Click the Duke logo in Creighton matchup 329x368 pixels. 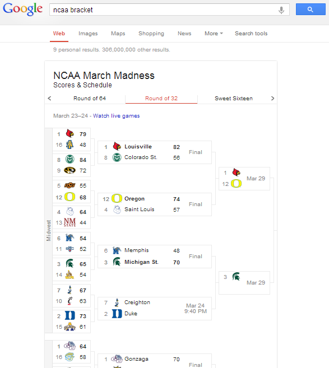point(117,314)
